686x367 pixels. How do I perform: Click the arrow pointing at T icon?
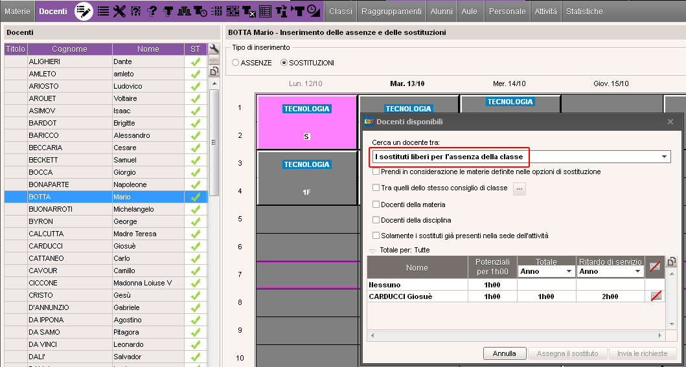click(x=297, y=12)
